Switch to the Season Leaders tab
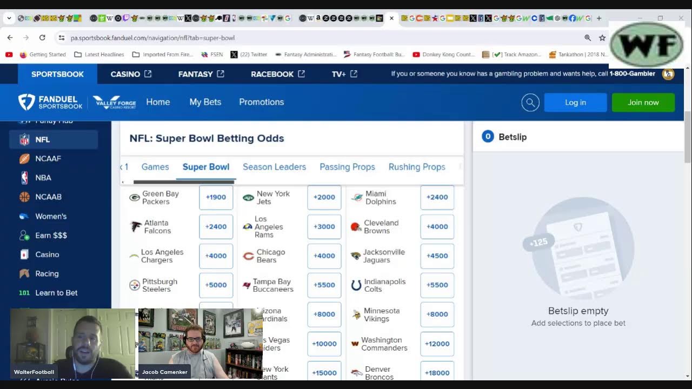This screenshot has width=692, height=389. click(275, 167)
